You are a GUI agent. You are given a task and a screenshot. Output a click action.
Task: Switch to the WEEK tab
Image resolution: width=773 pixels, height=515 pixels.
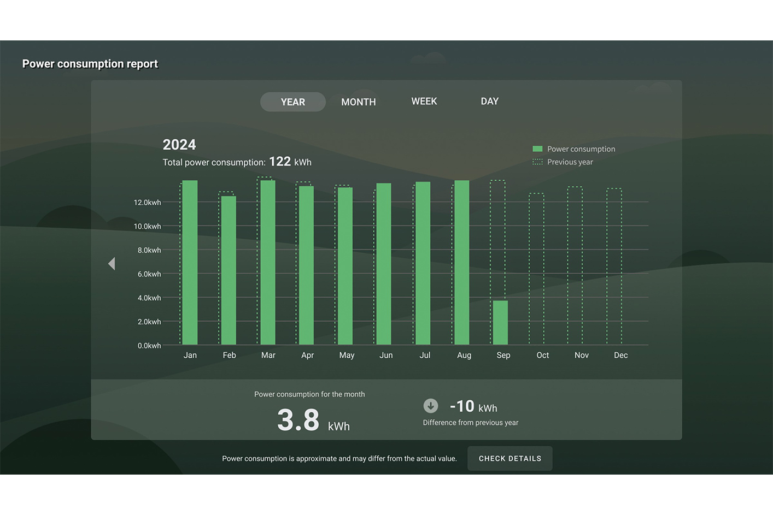click(424, 102)
